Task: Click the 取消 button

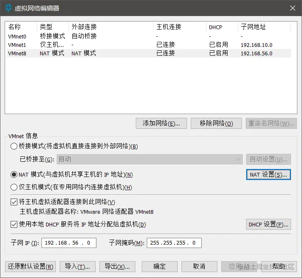Action: click(x=199, y=267)
